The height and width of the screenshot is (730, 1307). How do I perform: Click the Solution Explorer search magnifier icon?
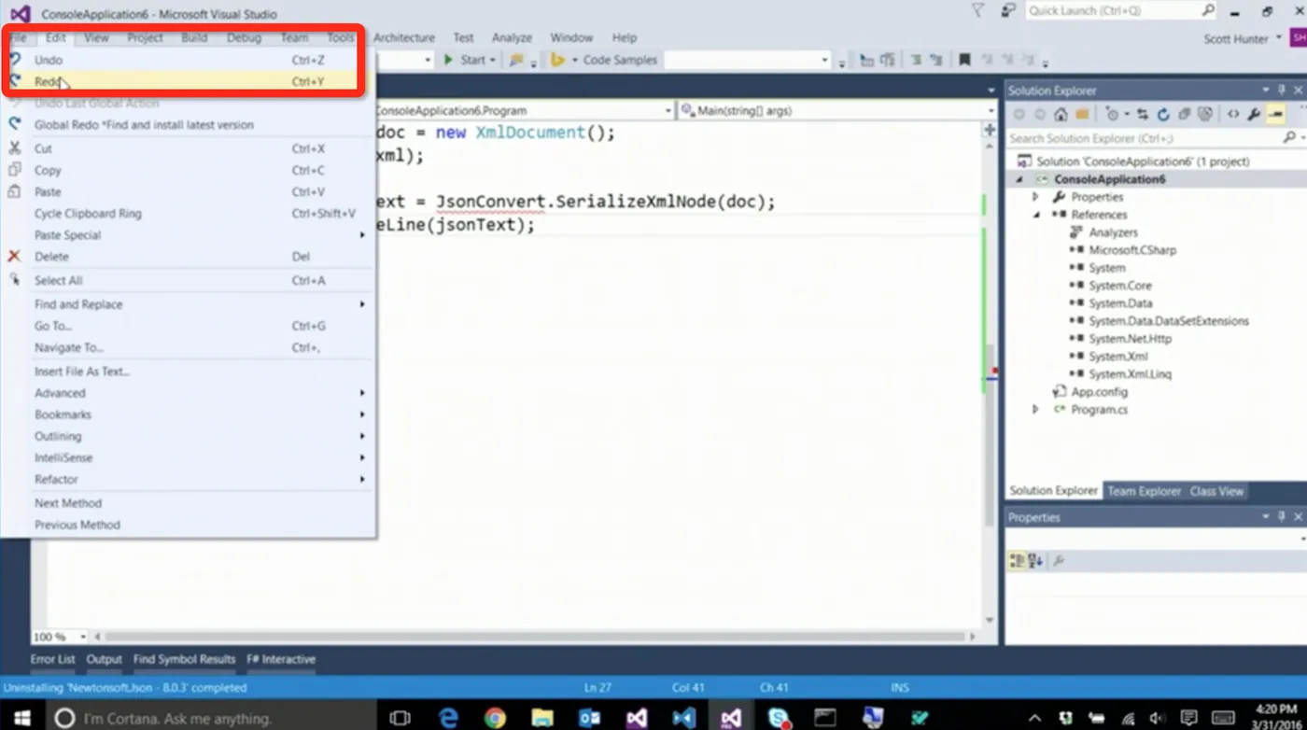coord(1289,138)
